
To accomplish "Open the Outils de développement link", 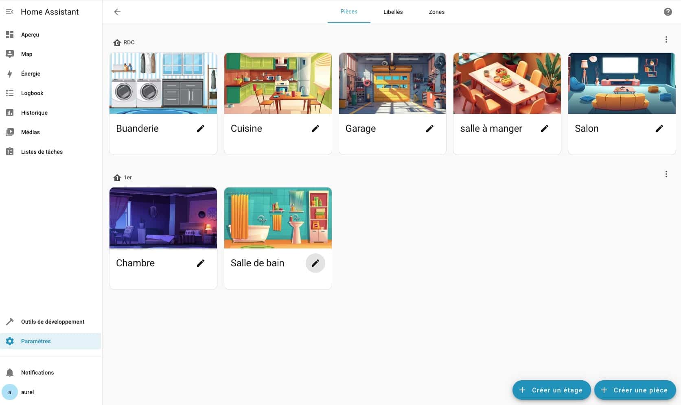I will (51, 322).
